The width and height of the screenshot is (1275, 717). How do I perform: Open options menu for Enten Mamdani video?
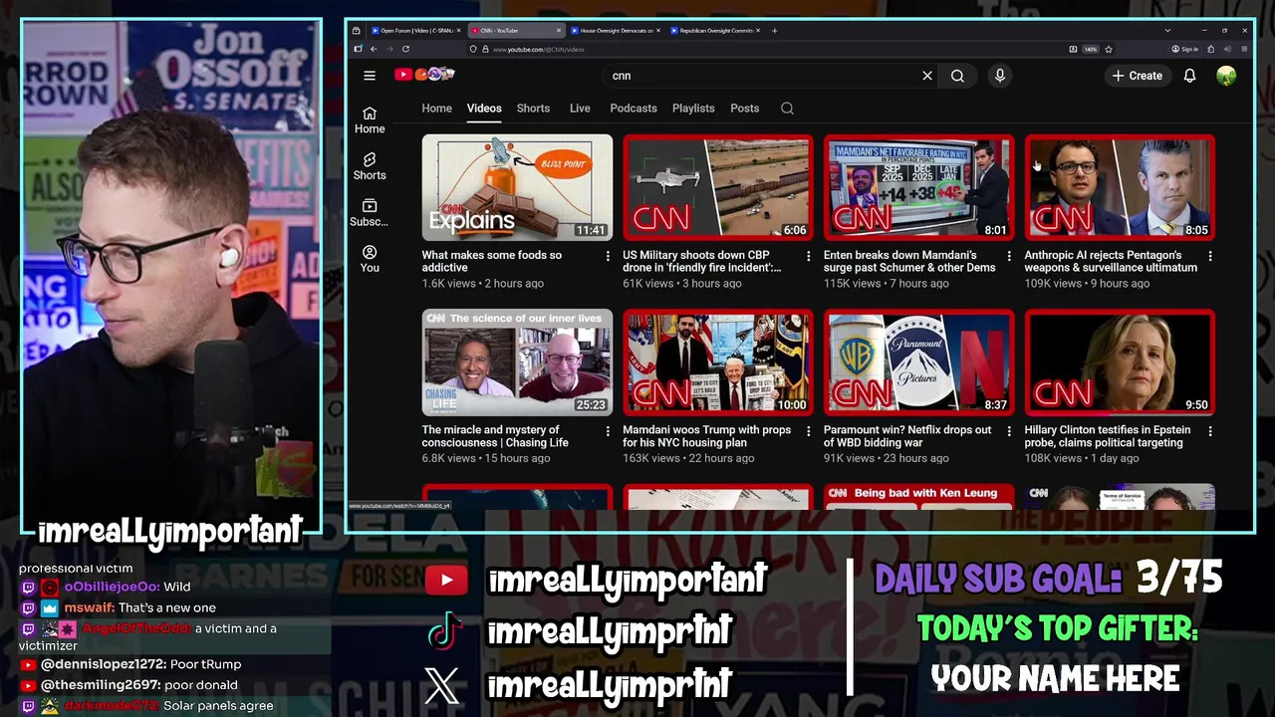(1009, 257)
